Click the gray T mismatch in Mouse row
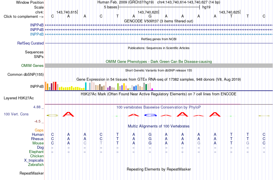Viewport: 273px width, 180px height. click(101, 143)
